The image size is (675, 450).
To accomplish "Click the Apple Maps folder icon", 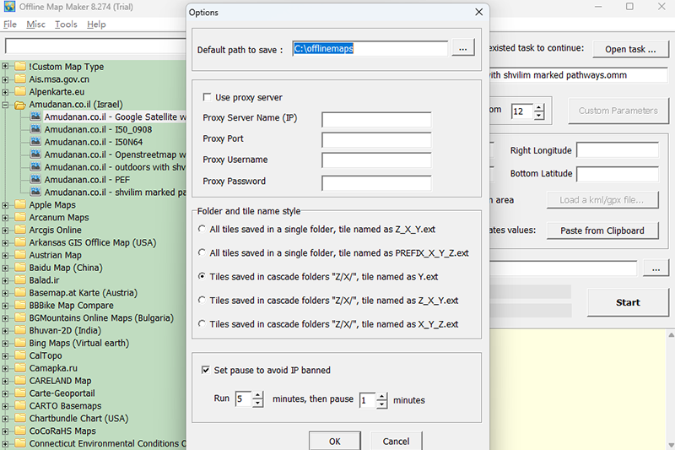I will click(19, 204).
